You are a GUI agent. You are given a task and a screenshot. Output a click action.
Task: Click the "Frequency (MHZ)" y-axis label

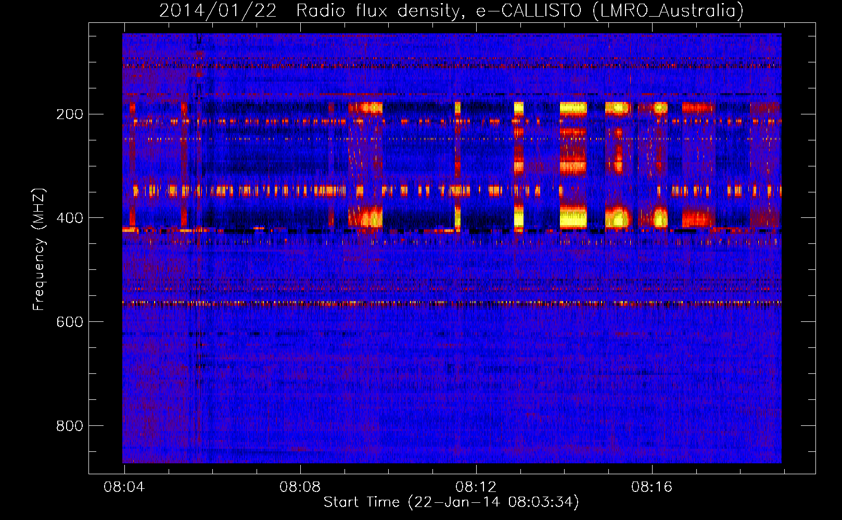(39, 250)
